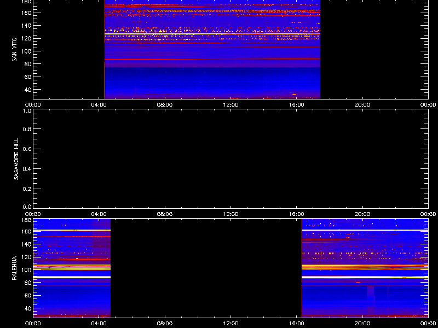The image size is (438, 328).
Task: Click 08:00 tick label on Sagamore Hill time axis
Action: (165, 214)
